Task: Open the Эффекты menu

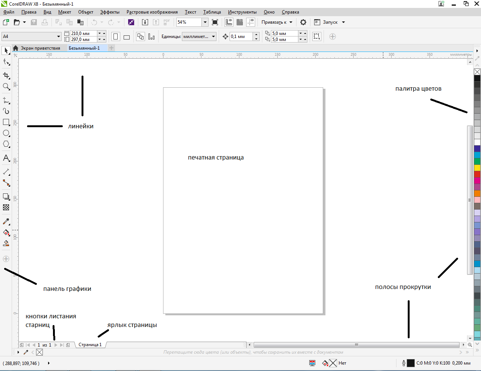Action: click(x=110, y=12)
